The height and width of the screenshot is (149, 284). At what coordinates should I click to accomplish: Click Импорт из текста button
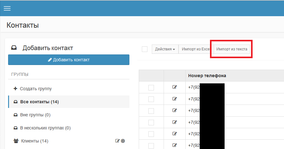232,49
